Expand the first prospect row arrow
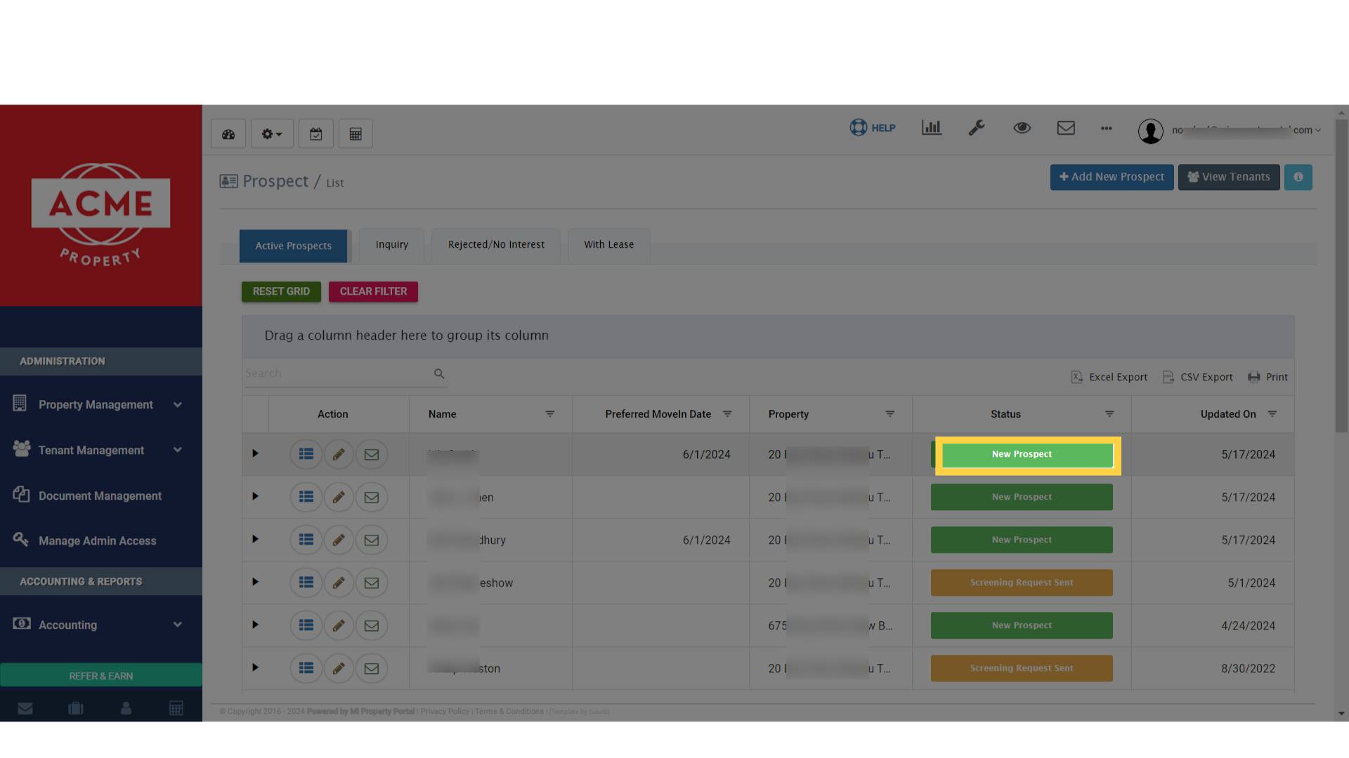 coord(255,453)
